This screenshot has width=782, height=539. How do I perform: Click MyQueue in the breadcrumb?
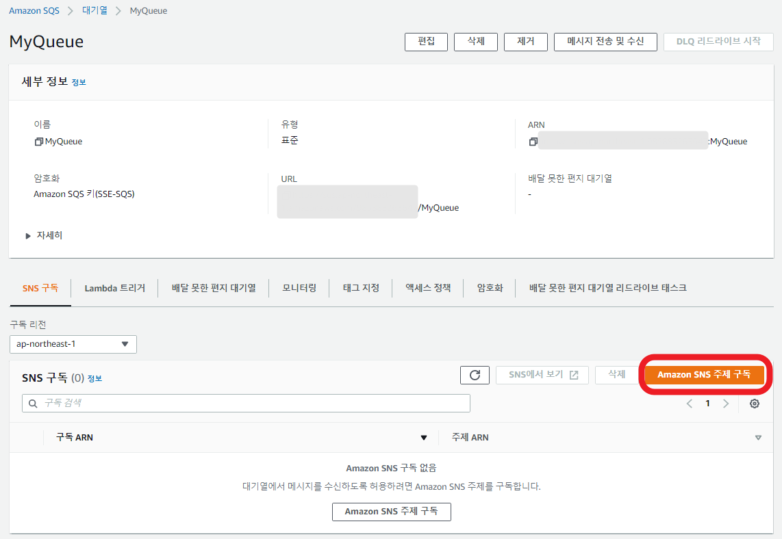149,10
